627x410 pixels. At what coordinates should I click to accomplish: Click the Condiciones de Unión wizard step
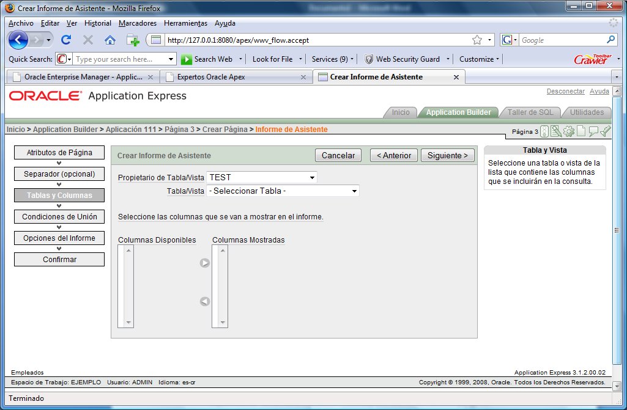click(x=59, y=216)
